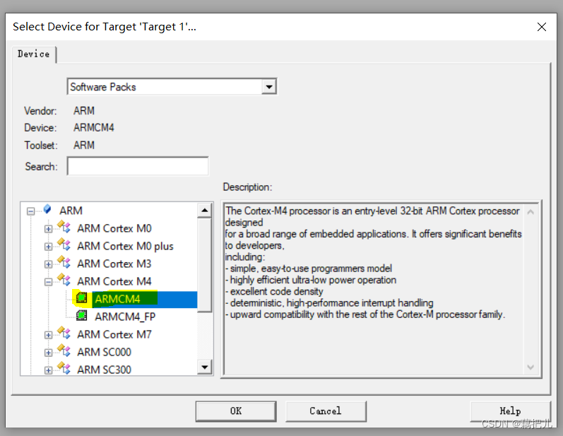Expand the ARM Cortex M7 node

pyautogui.click(x=48, y=335)
